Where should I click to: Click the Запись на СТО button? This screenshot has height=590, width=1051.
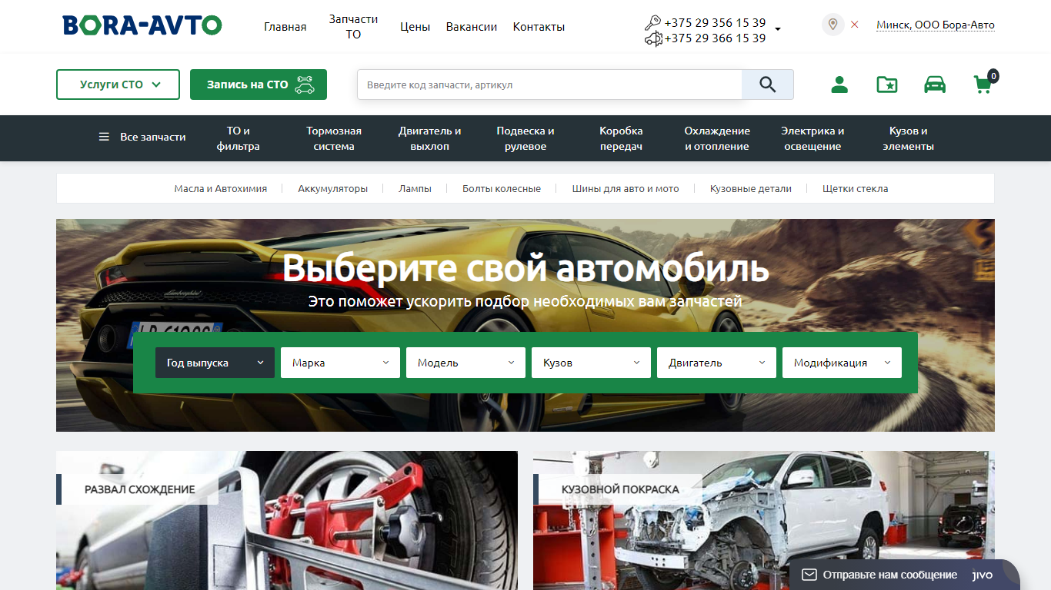(259, 85)
